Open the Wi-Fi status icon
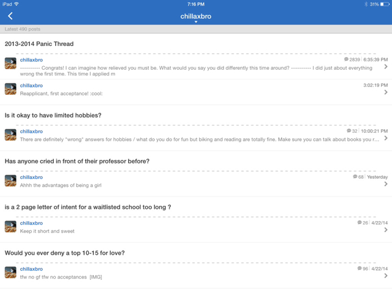 tap(17, 4)
